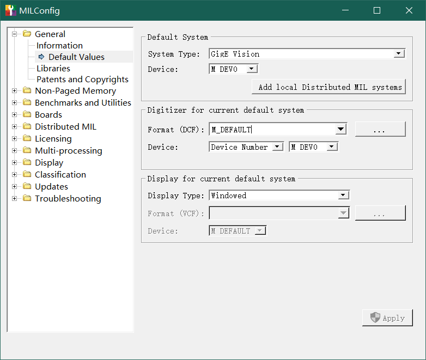Expand the Licensing tree node
Screen dimensions: 426x360
pos(14,138)
